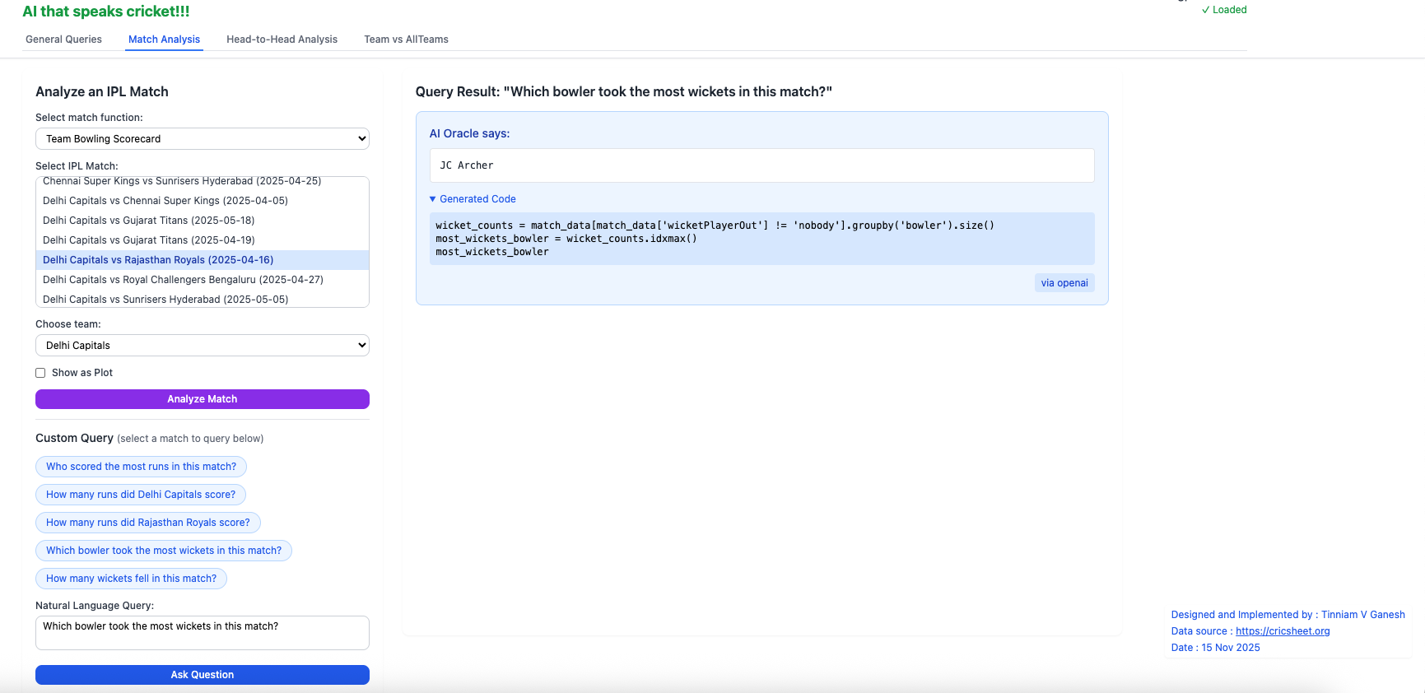Select Delhi Capitals vs Chennai Super Kings match
The width and height of the screenshot is (1425, 693).
[165, 201]
